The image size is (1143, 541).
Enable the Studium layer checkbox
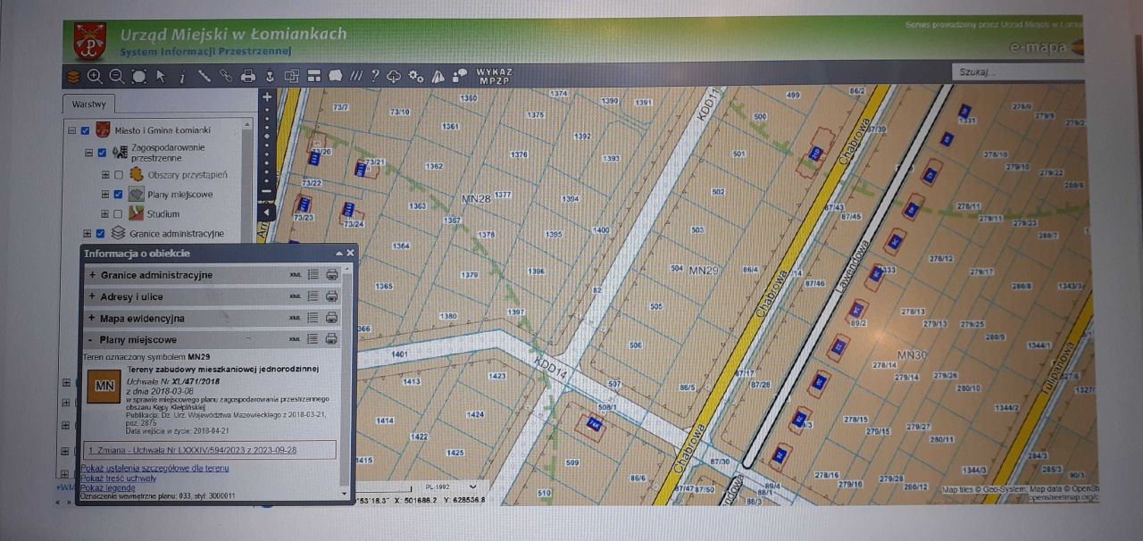click(x=119, y=214)
